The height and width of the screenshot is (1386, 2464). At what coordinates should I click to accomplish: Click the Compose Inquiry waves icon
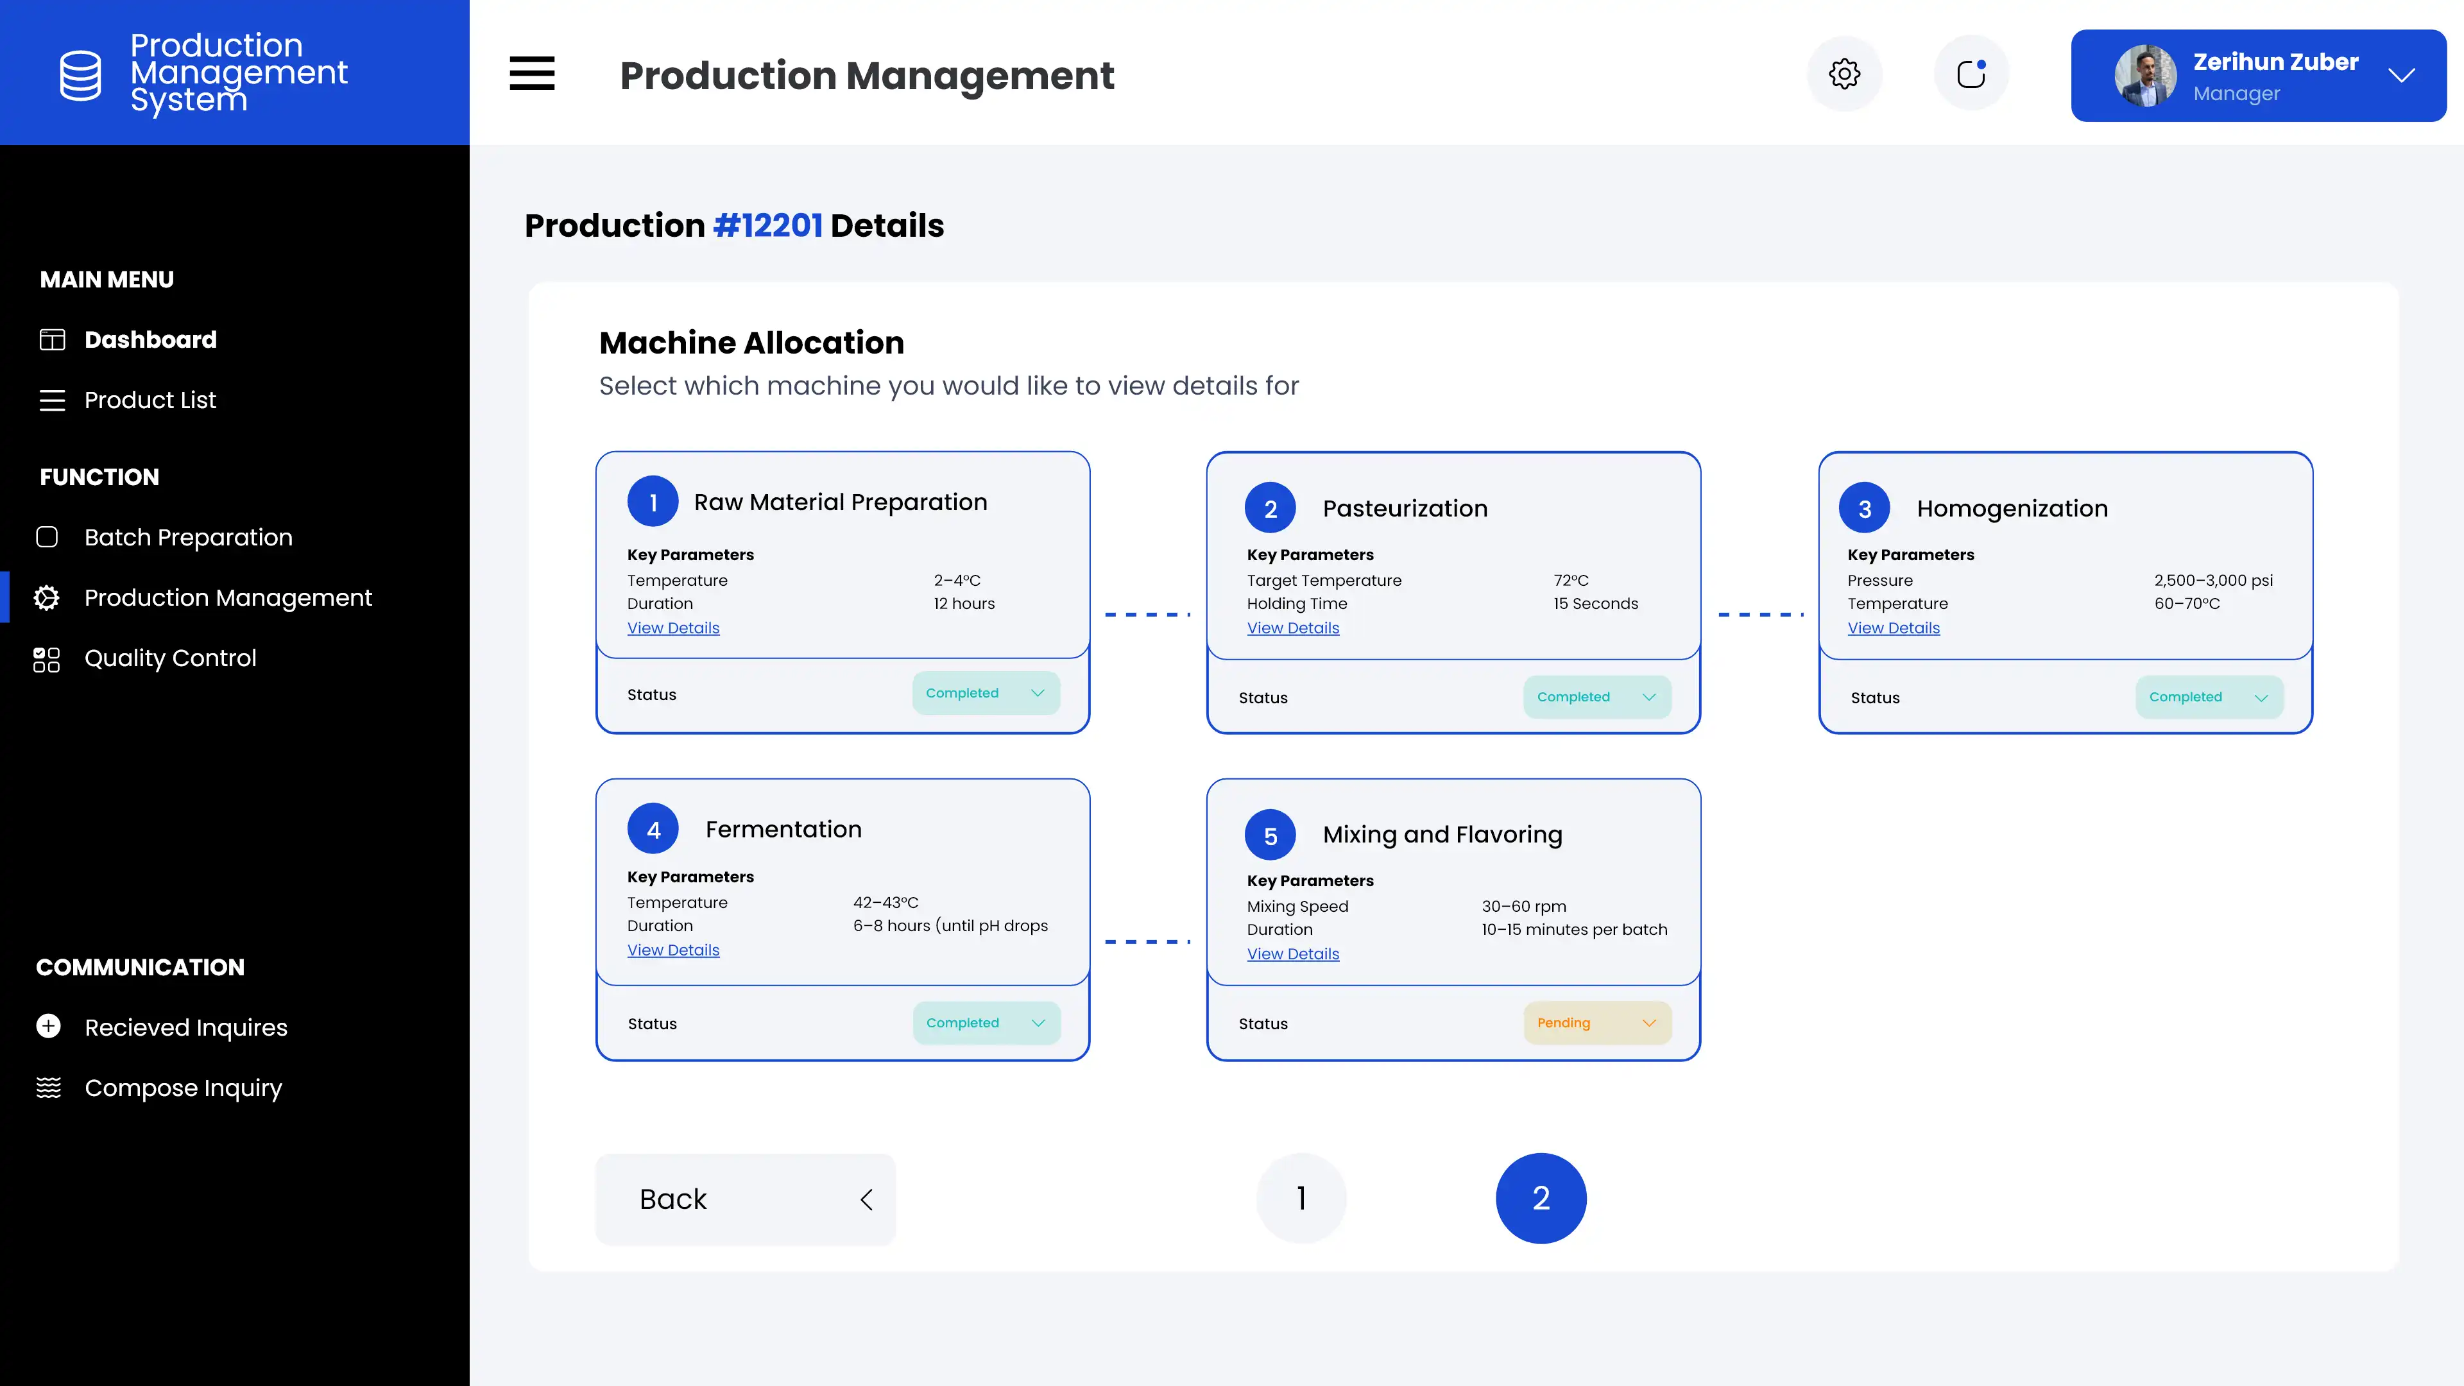click(48, 1088)
